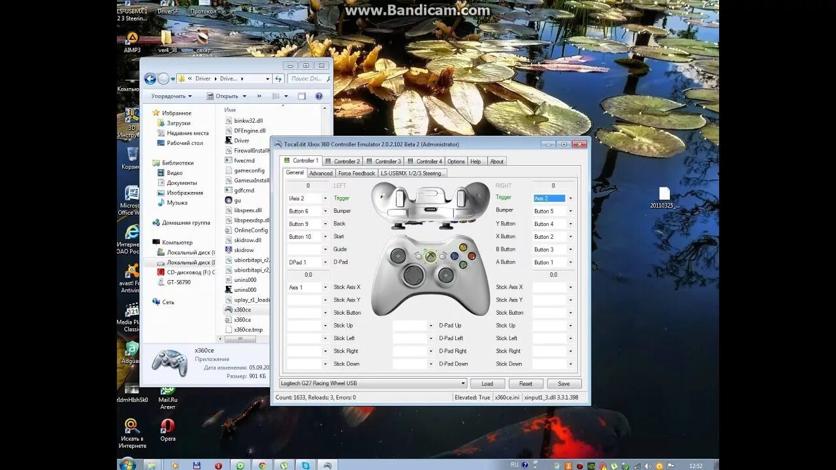This screenshot has height=470, width=836.
Task: Click the Y button on controller image
Action: tap(463, 247)
